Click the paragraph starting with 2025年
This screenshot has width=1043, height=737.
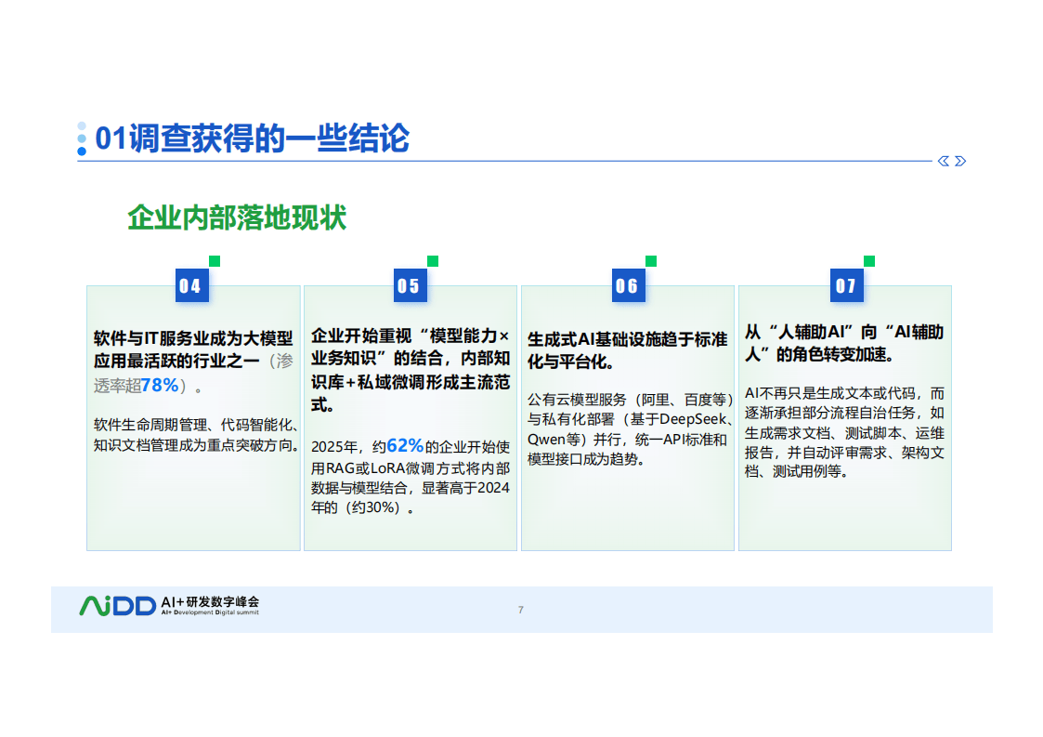(410, 477)
